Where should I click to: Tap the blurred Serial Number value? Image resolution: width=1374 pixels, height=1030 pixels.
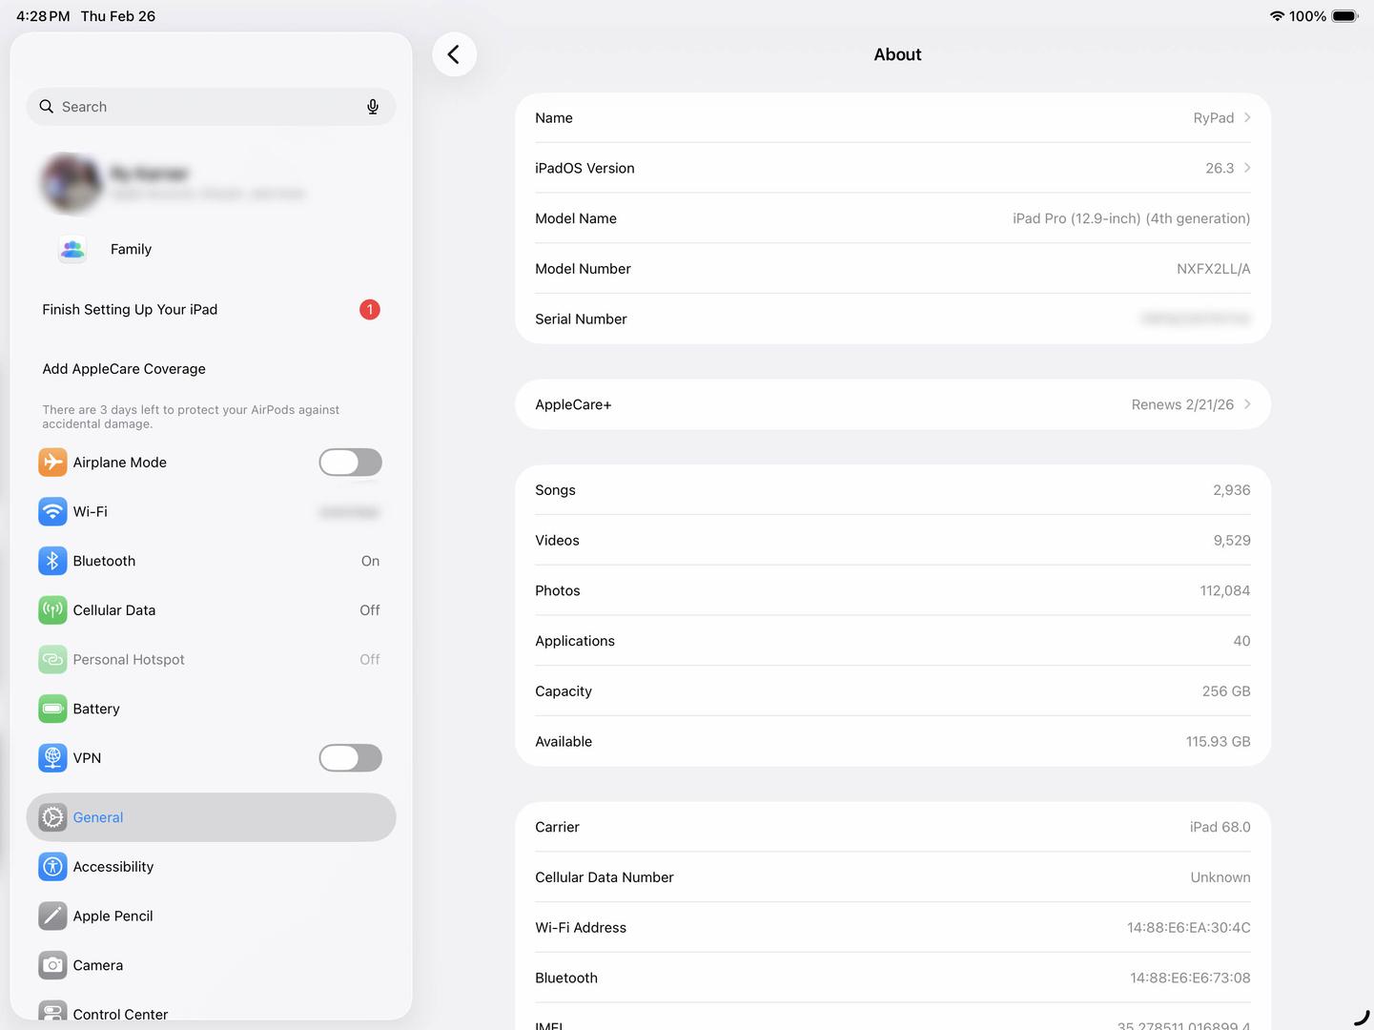pos(1195,319)
